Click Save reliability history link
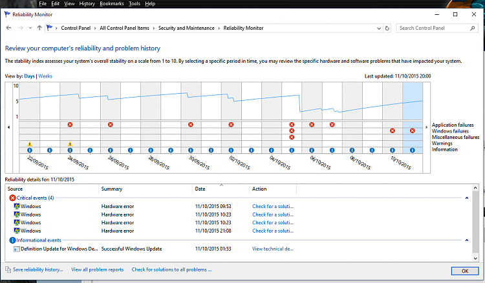Viewport: 485px width, 283px height. tap(38, 269)
